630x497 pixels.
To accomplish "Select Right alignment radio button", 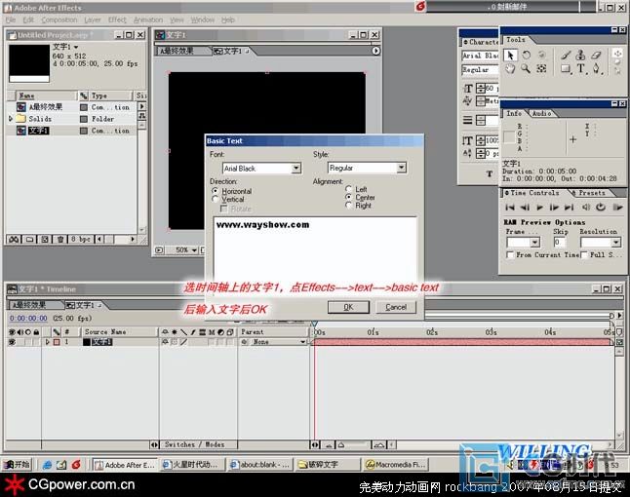I will (x=349, y=206).
